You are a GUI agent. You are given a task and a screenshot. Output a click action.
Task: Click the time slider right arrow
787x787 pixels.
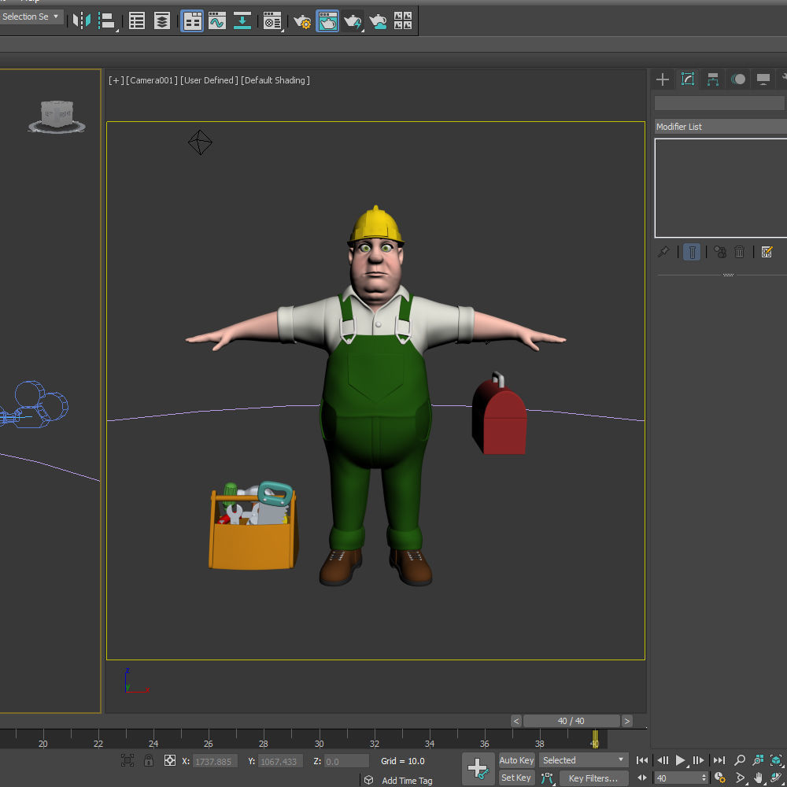(627, 721)
